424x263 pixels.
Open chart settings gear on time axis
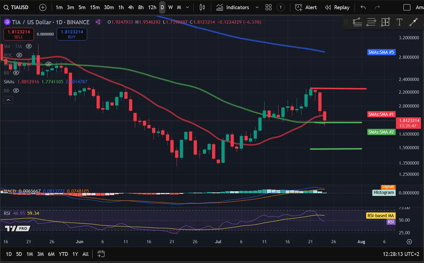tap(409, 242)
